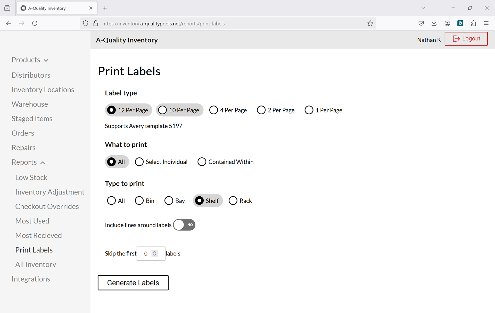Toggle Include lines around labels switch
The width and height of the screenshot is (495, 313).
pyautogui.click(x=184, y=225)
